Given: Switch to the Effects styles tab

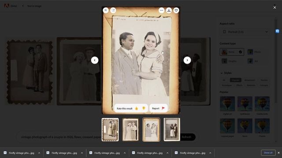Looking at the screenshot, I should pos(239,85).
